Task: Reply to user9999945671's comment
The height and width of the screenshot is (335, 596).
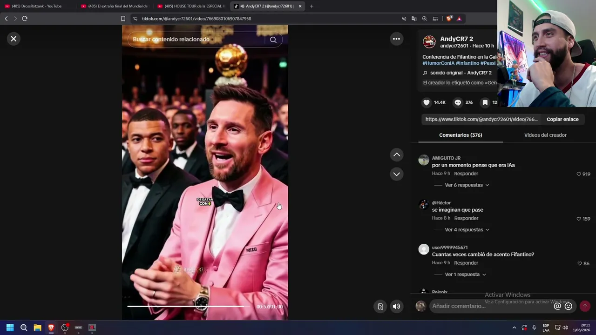Action: tap(466, 263)
